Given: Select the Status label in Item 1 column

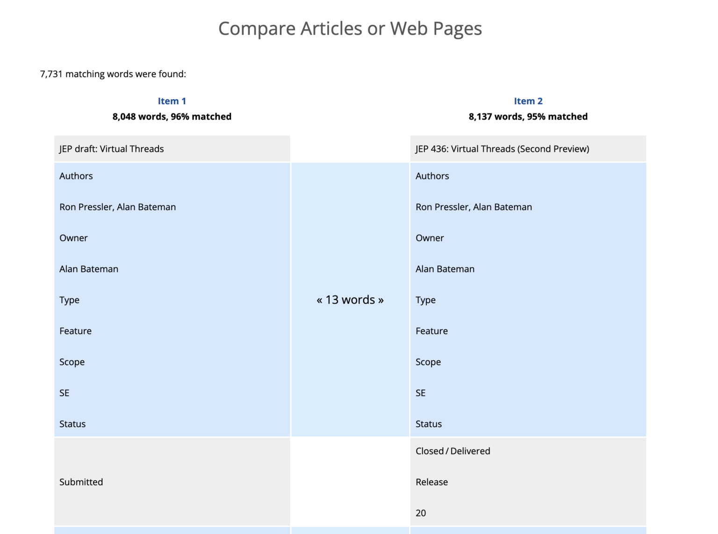Looking at the screenshot, I should [72, 424].
